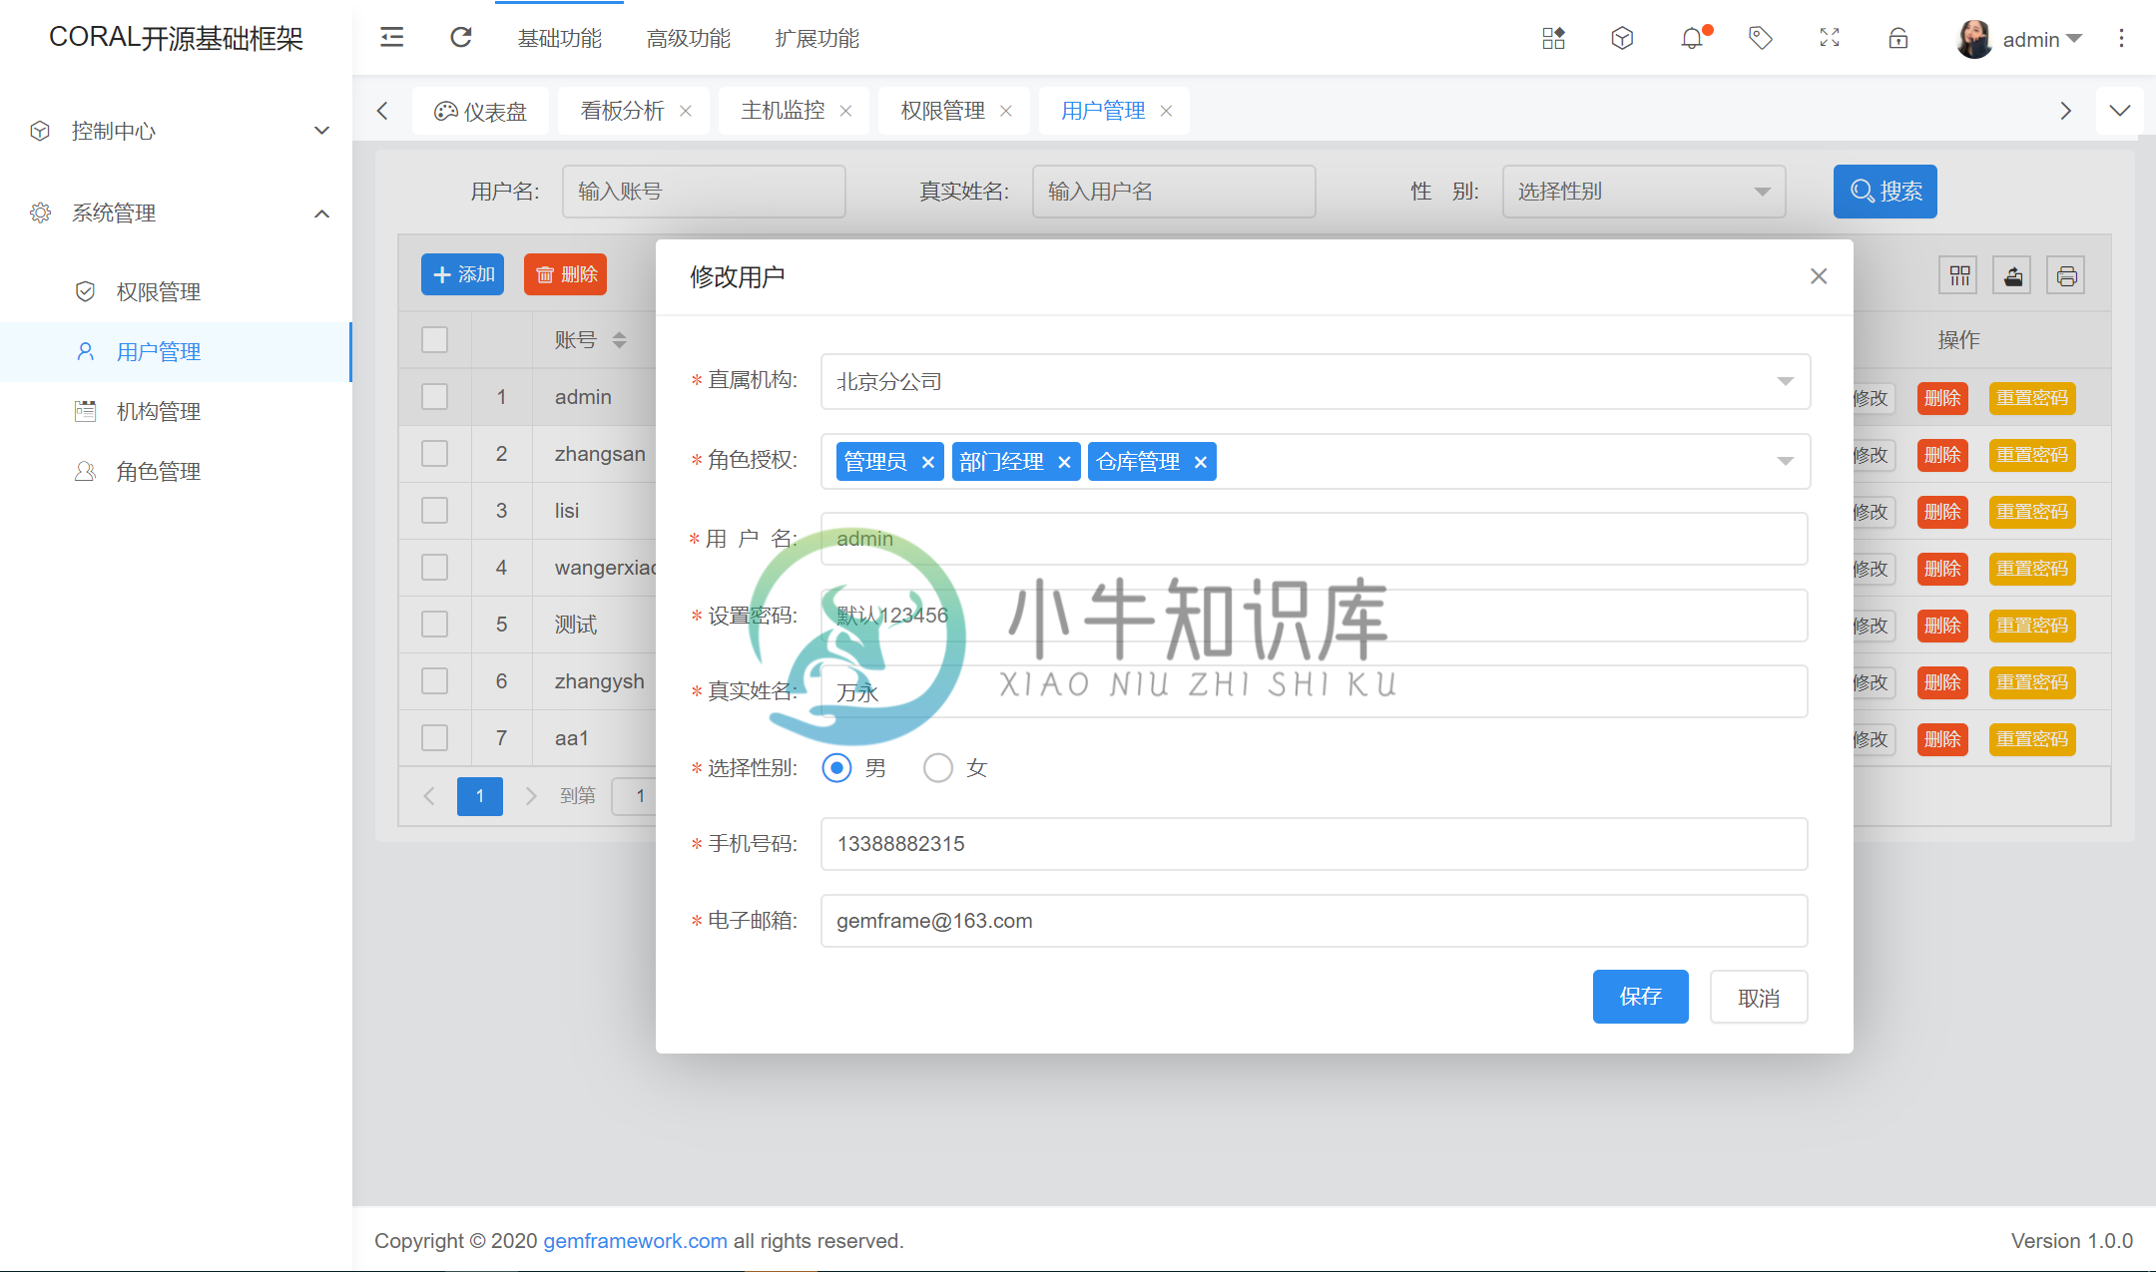
Task: Close the 看板分析 tab
Action: point(686,111)
